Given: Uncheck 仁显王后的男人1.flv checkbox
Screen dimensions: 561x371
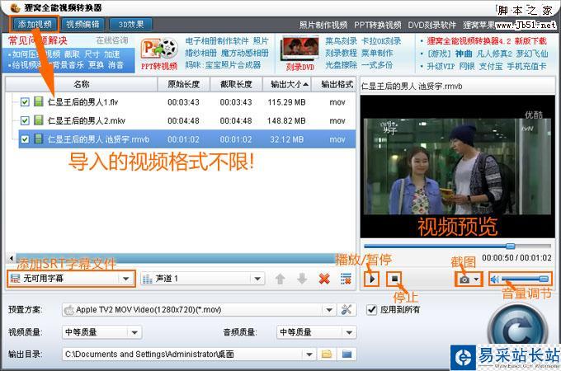Looking at the screenshot, I should 25,102.
